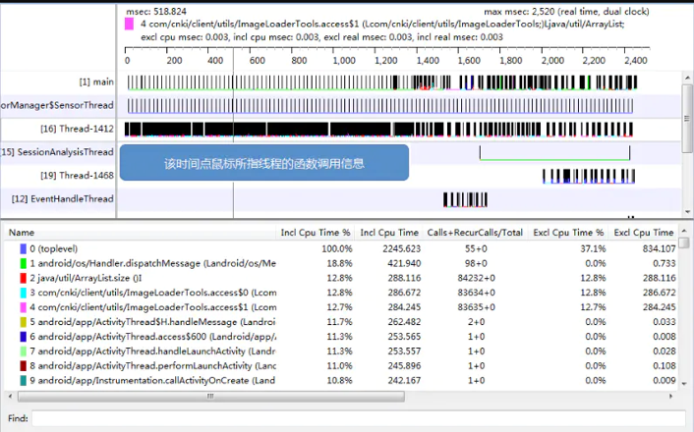
Task: Click the 834.107 Excl Cpu Time value
Action: coord(659,249)
